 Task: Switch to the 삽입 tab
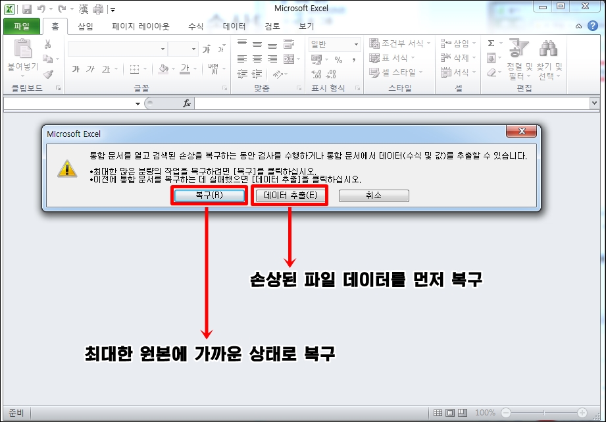click(x=86, y=26)
